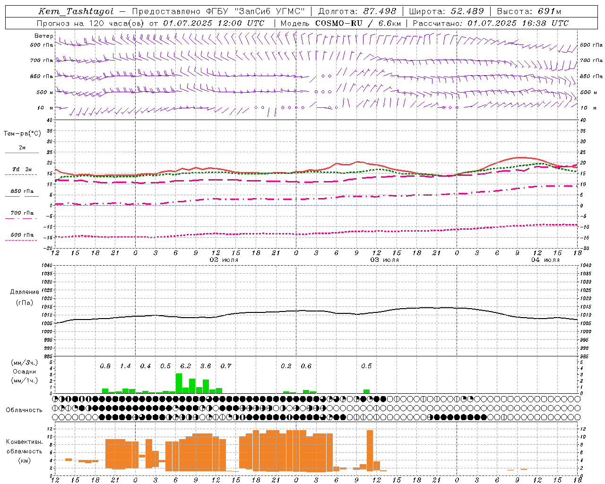Click the calculation time "Рассчитано: 01.07.2025 16:38 UTC"

[491, 23]
